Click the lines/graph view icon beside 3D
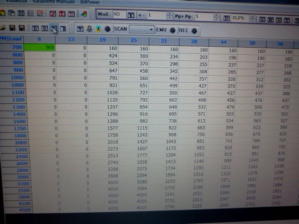The image size is (299, 224). pos(31,13)
